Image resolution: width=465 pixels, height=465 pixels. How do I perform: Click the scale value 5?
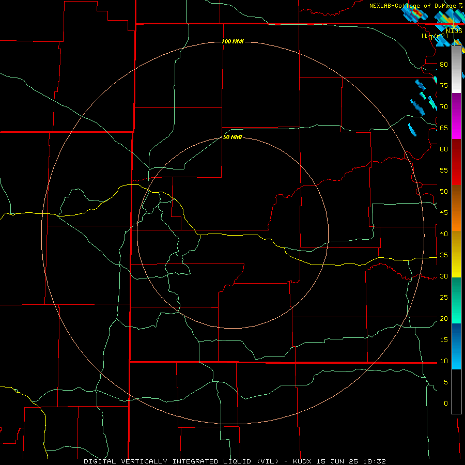pyautogui.click(x=446, y=382)
